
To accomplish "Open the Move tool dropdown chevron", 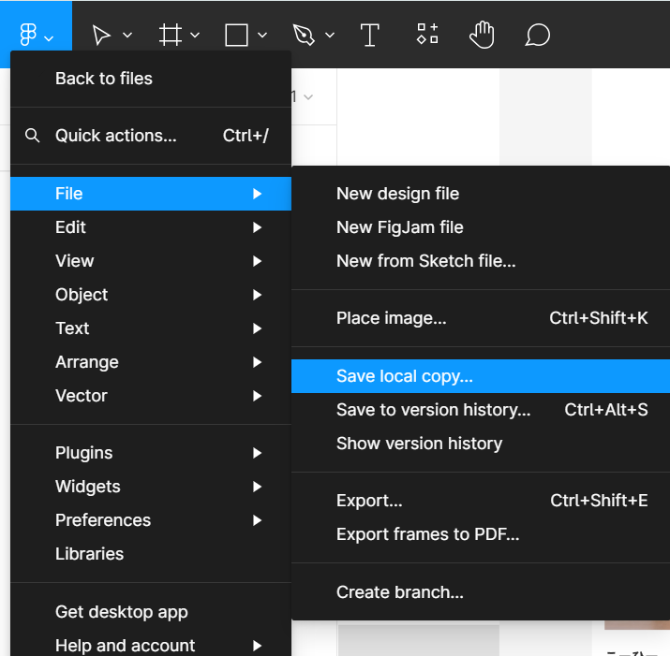I will (127, 36).
